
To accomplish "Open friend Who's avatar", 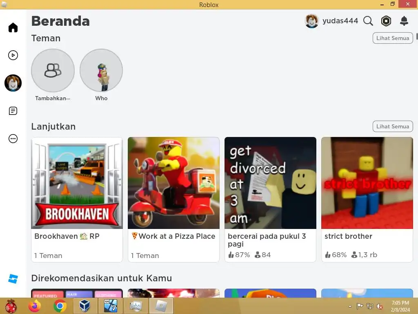I will (101, 70).
